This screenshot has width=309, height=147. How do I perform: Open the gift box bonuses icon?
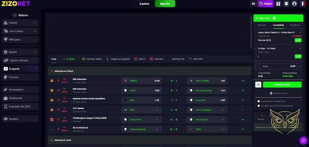pos(278,4)
